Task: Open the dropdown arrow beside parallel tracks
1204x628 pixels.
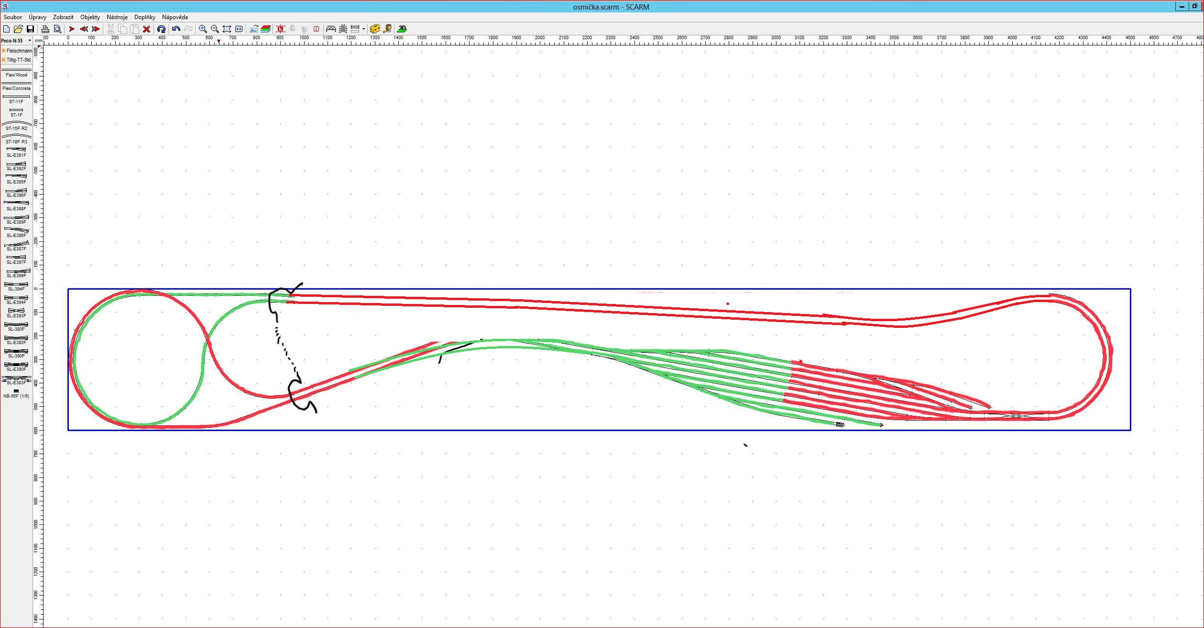Action: [x=363, y=29]
